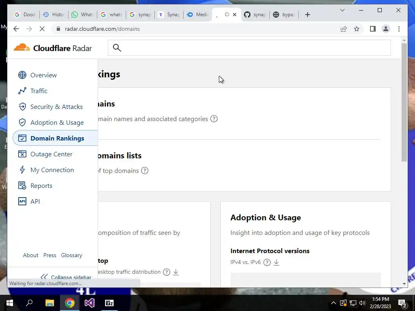Viewport: 415px width, 311px height.
Task: Switch to the History tab
Action: [54, 15]
